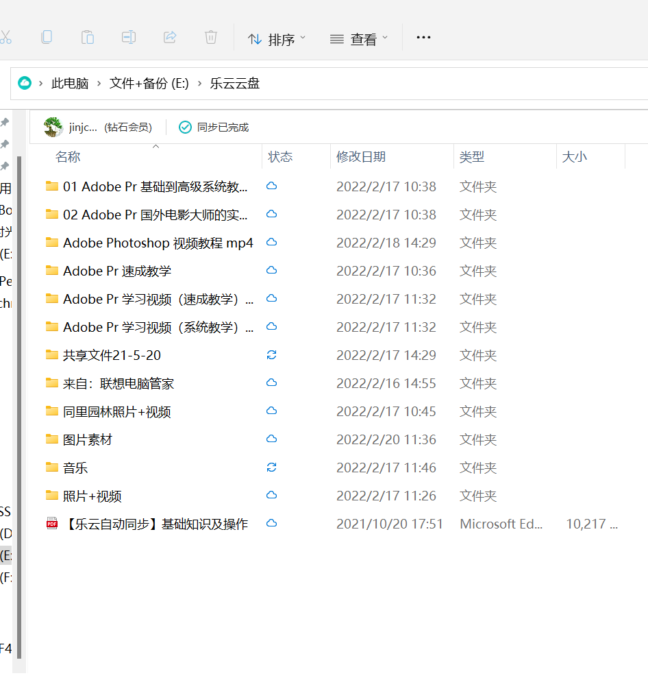
Task: Select the 音乐 folder
Action: pyautogui.click(x=75, y=468)
